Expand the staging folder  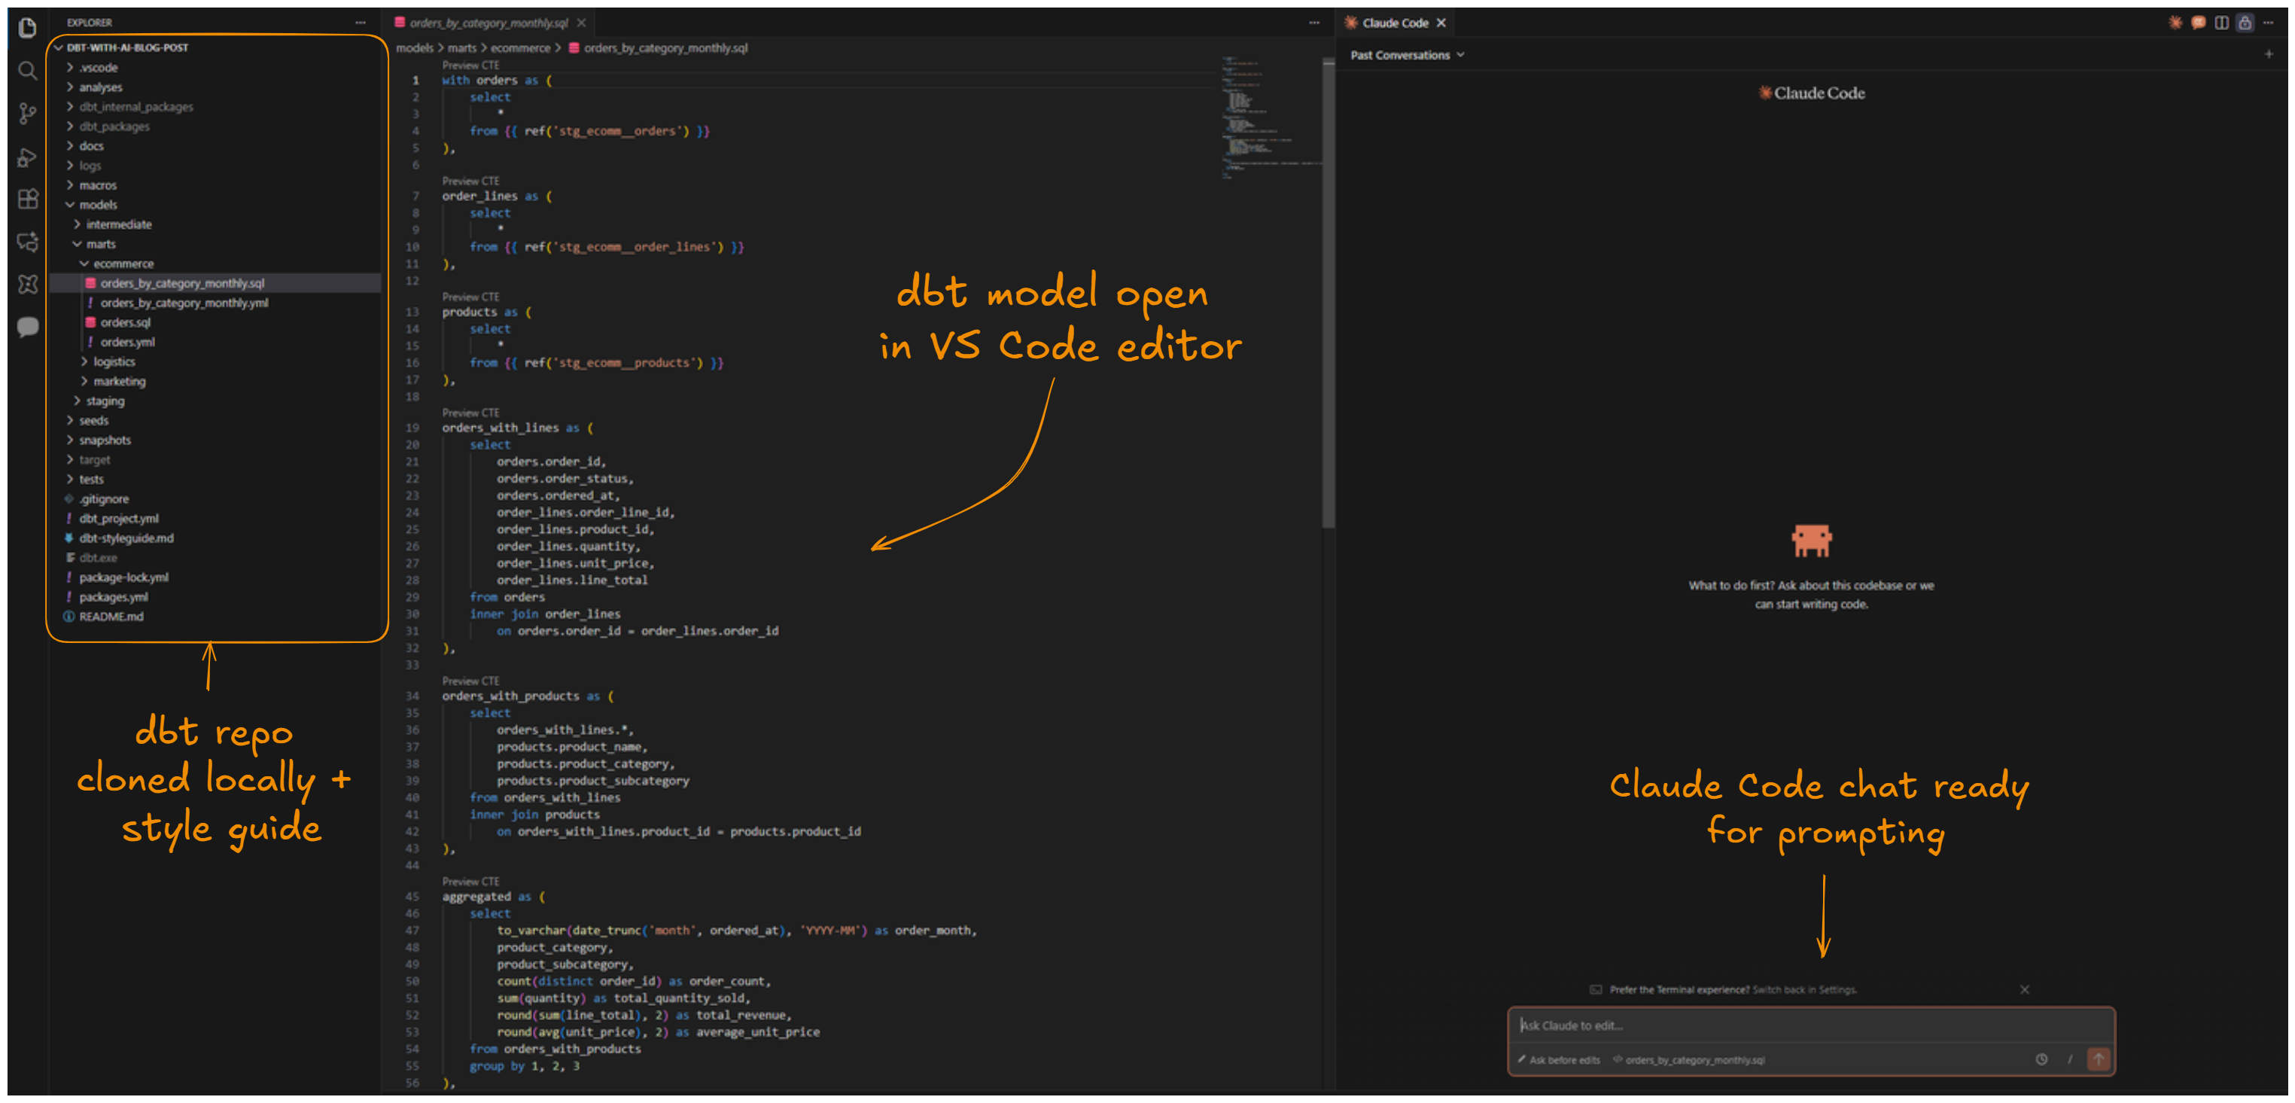pyautogui.click(x=104, y=401)
